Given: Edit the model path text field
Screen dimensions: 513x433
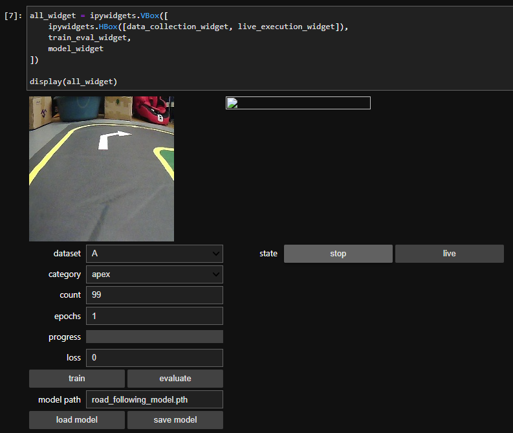Looking at the screenshot, I should point(154,399).
